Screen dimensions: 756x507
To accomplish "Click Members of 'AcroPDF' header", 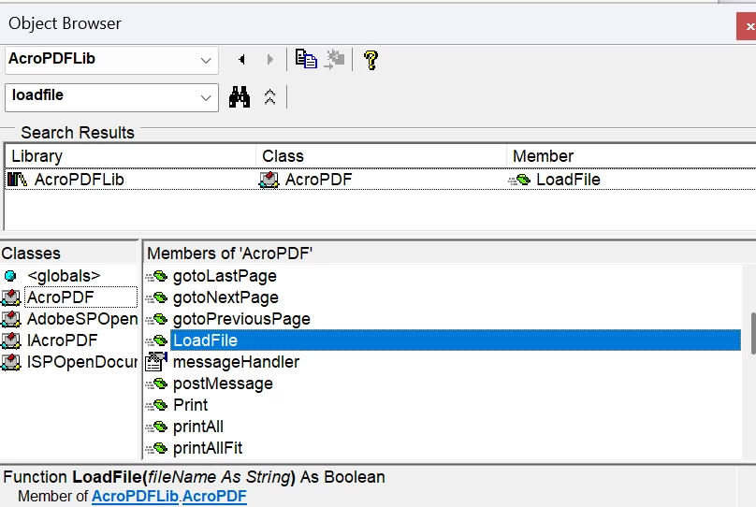I will click(448, 253).
